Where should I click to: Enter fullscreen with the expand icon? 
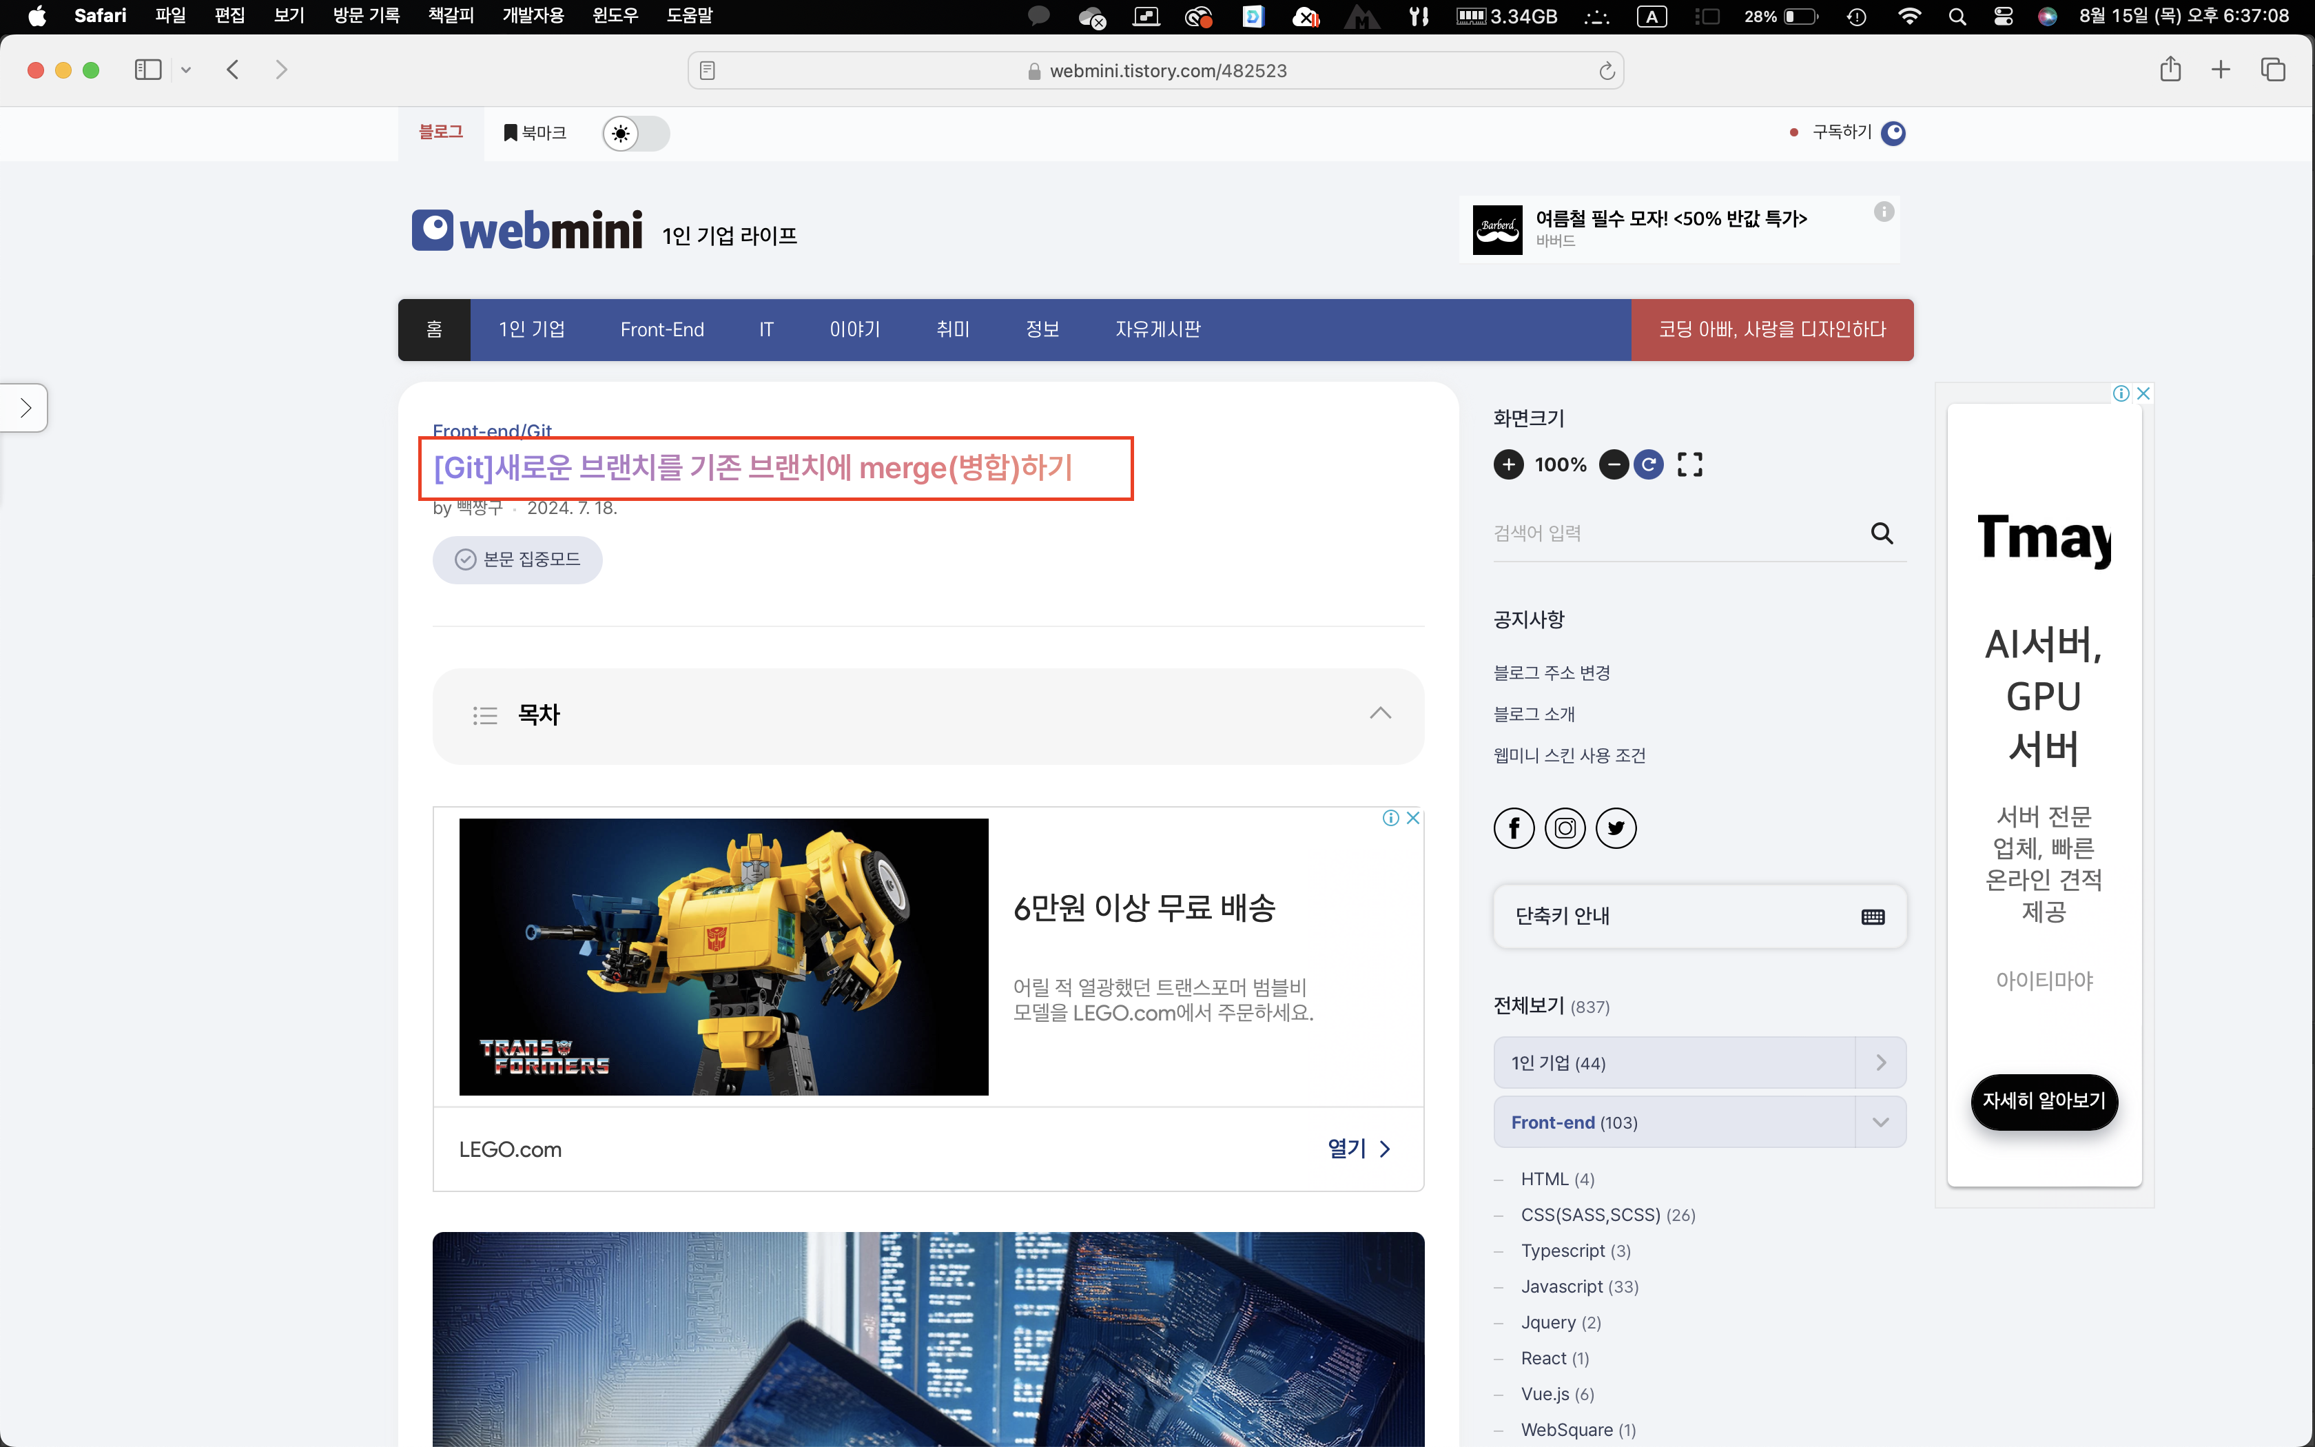(x=1689, y=465)
